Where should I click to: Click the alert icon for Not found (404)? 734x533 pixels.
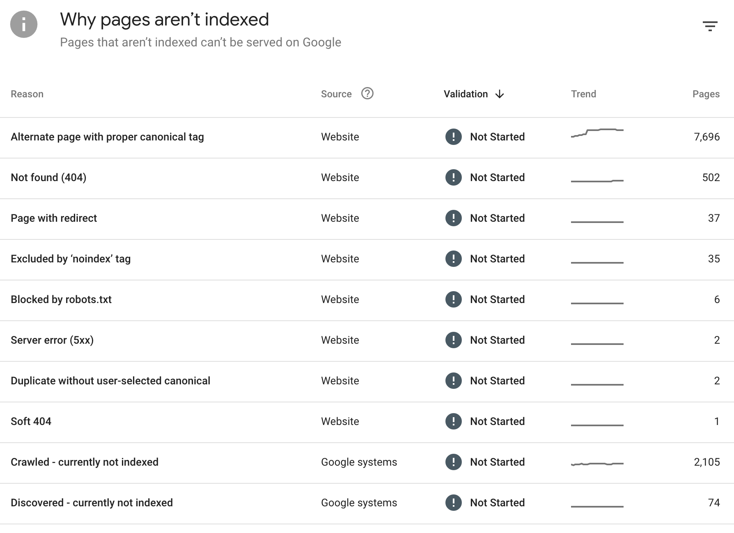coord(454,177)
